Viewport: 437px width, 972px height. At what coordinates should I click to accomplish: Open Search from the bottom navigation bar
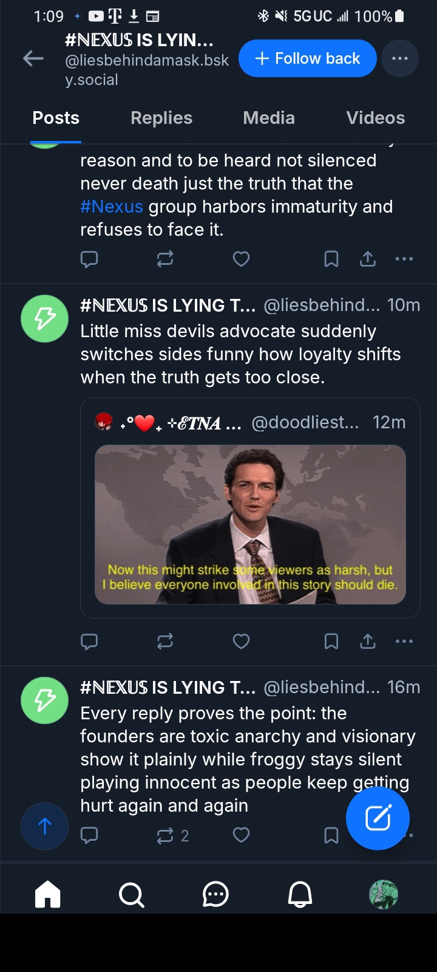131,894
